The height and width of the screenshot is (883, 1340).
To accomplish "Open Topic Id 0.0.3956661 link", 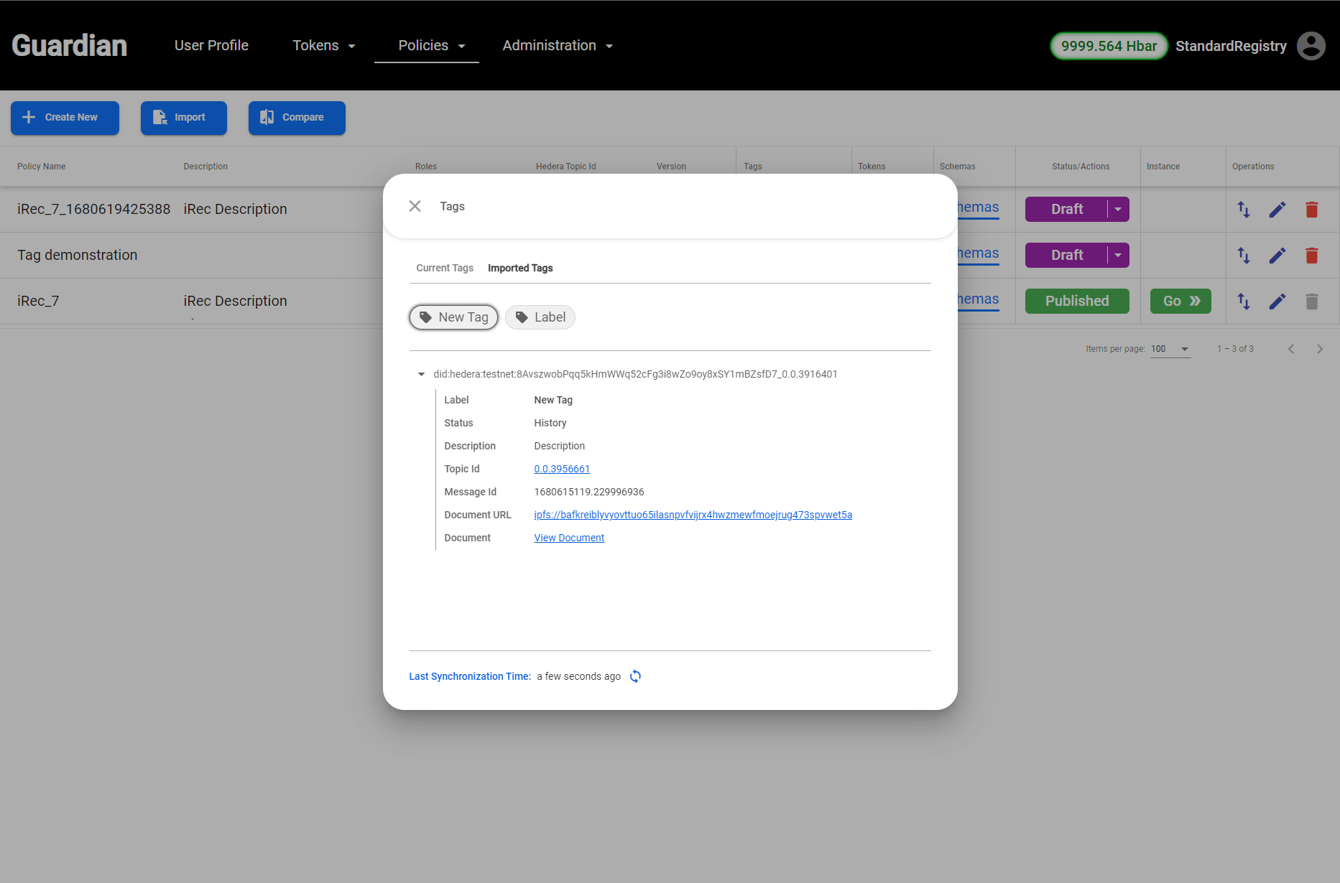I will click(562, 469).
